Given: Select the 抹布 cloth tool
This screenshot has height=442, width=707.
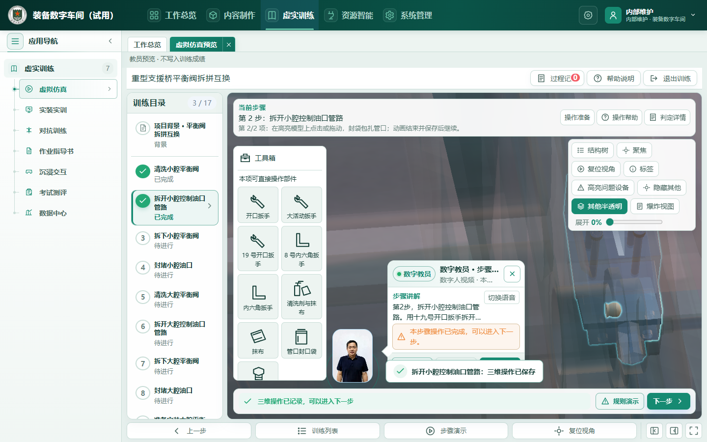Looking at the screenshot, I should [258, 340].
